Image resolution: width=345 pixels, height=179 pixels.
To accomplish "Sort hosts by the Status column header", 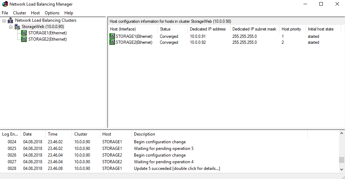I will 165,29.
